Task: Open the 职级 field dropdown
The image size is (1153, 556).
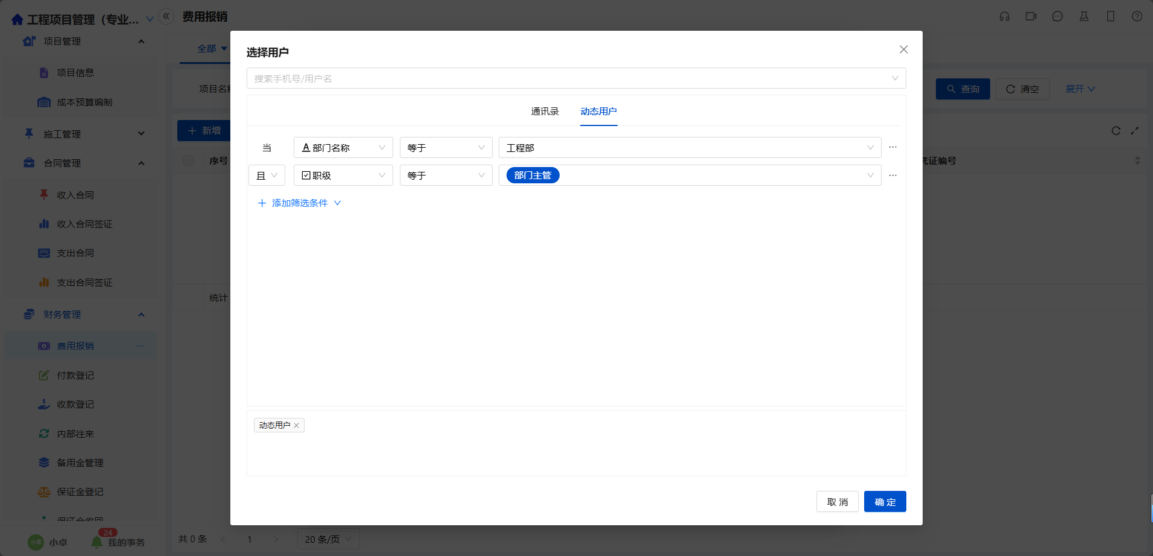Action: pyautogui.click(x=343, y=175)
